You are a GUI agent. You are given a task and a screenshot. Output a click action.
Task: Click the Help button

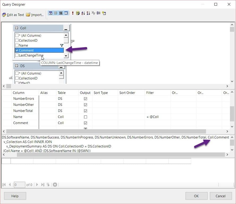pos(15,196)
